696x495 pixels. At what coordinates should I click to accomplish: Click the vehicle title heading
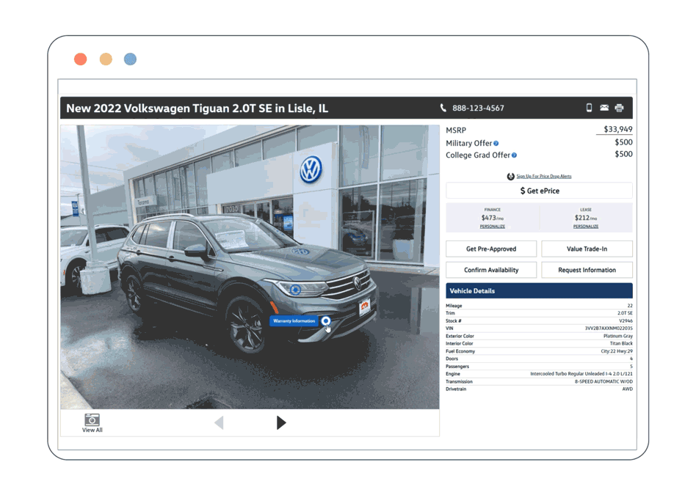pyautogui.click(x=197, y=109)
